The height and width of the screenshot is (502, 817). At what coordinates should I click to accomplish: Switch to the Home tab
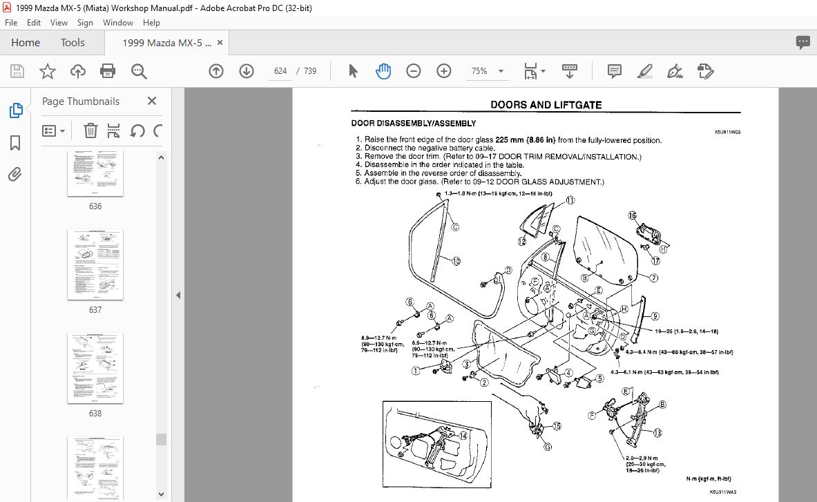tap(26, 43)
